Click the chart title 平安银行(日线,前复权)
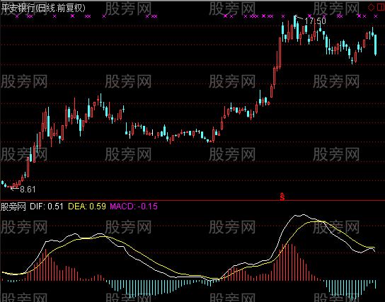385x302 pixels. [43, 8]
